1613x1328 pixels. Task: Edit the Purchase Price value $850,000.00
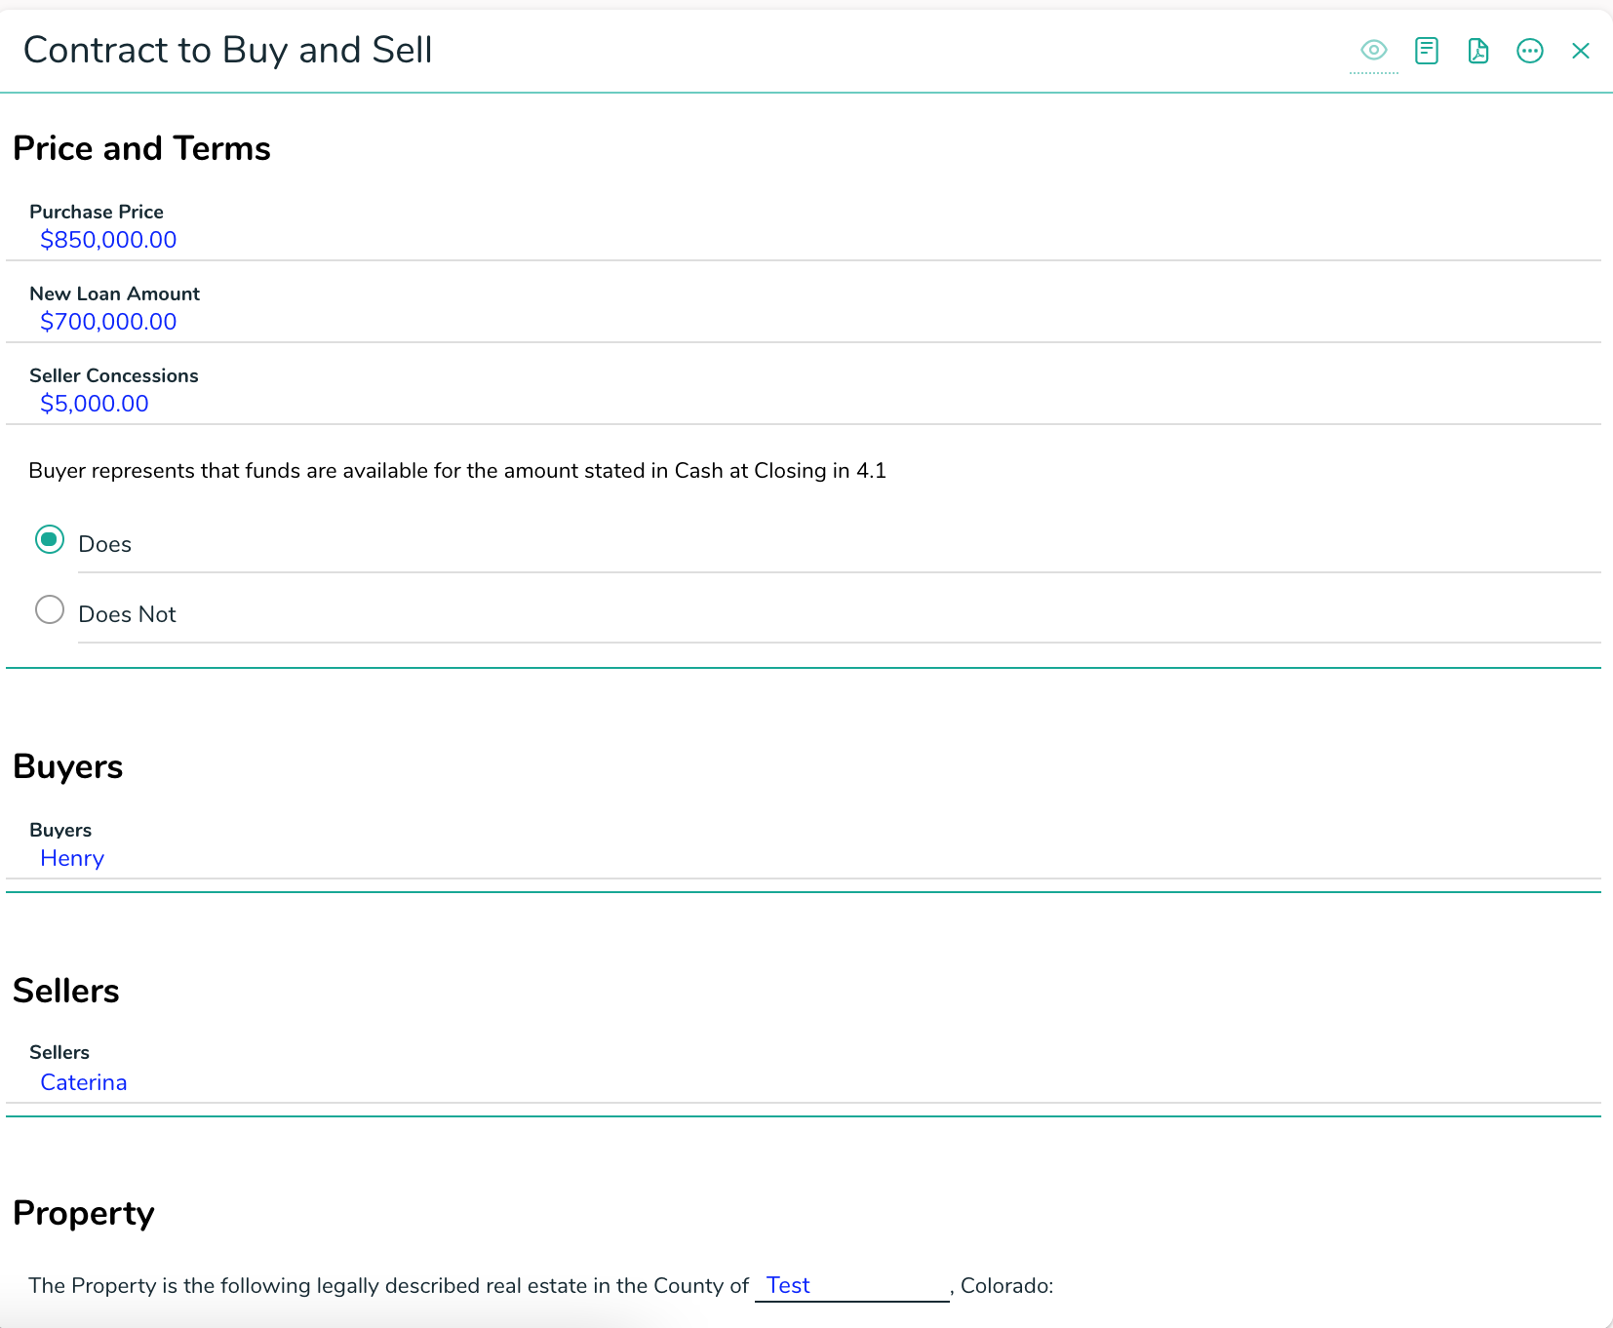pos(108,240)
